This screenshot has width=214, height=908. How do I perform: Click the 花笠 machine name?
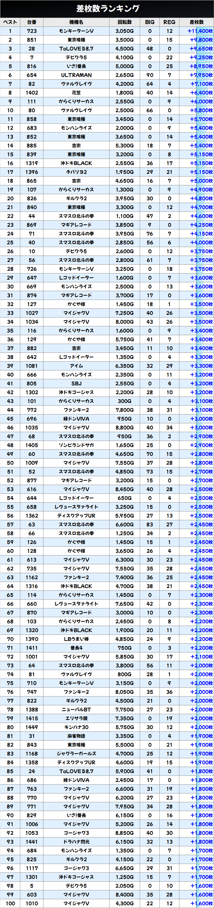point(76,93)
